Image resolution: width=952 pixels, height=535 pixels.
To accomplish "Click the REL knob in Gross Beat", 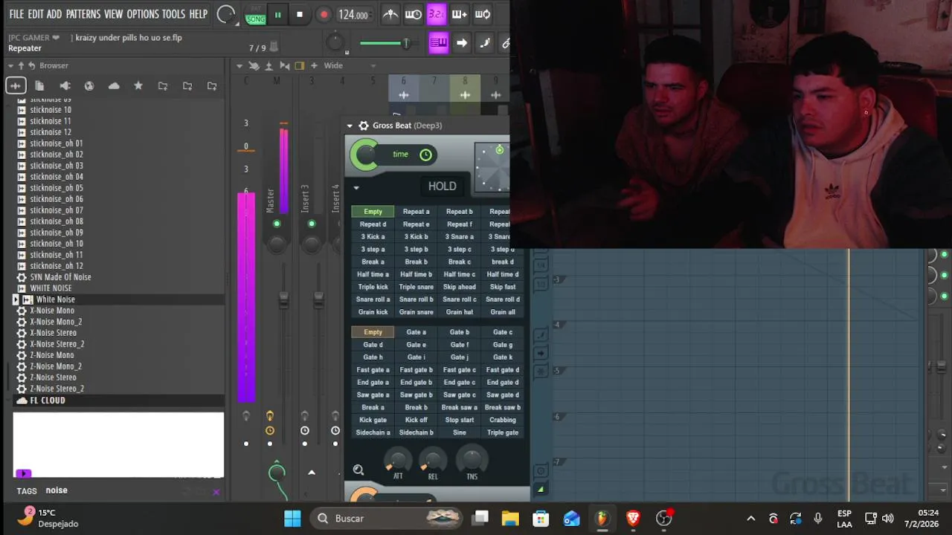I will pyautogui.click(x=433, y=461).
